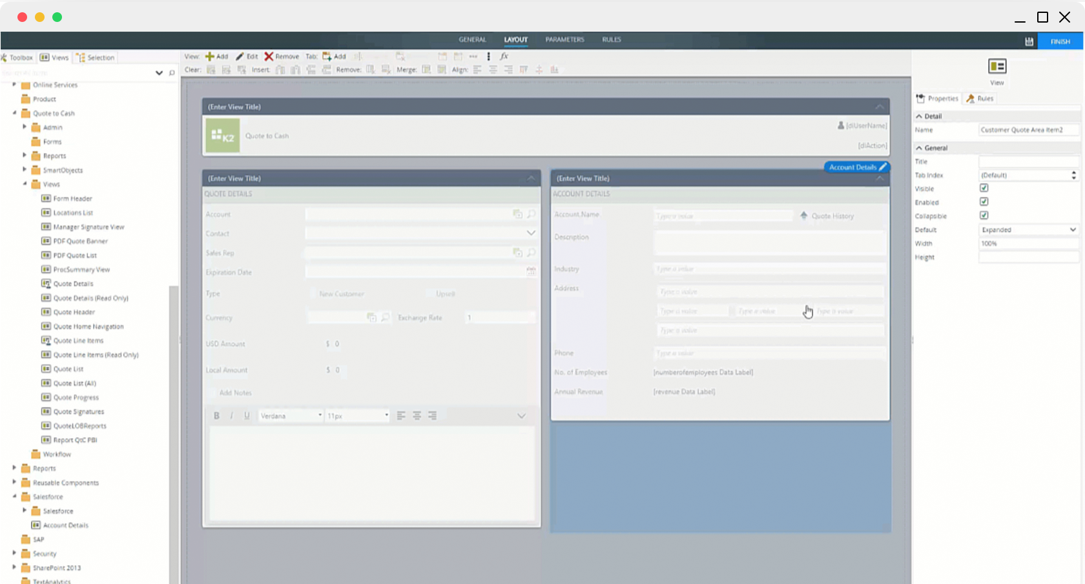
Task: Expand the SmartObjects folder
Action: (x=25, y=170)
